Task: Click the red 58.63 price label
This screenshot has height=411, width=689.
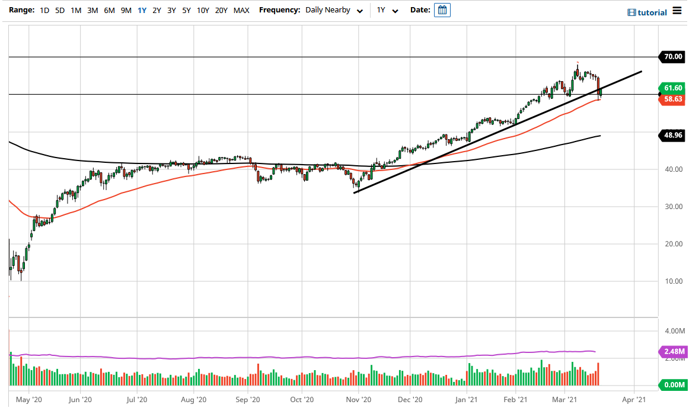Action: tap(672, 99)
